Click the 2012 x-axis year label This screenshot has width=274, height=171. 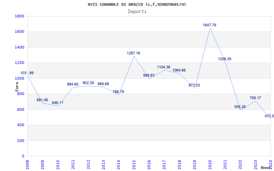[88, 165]
